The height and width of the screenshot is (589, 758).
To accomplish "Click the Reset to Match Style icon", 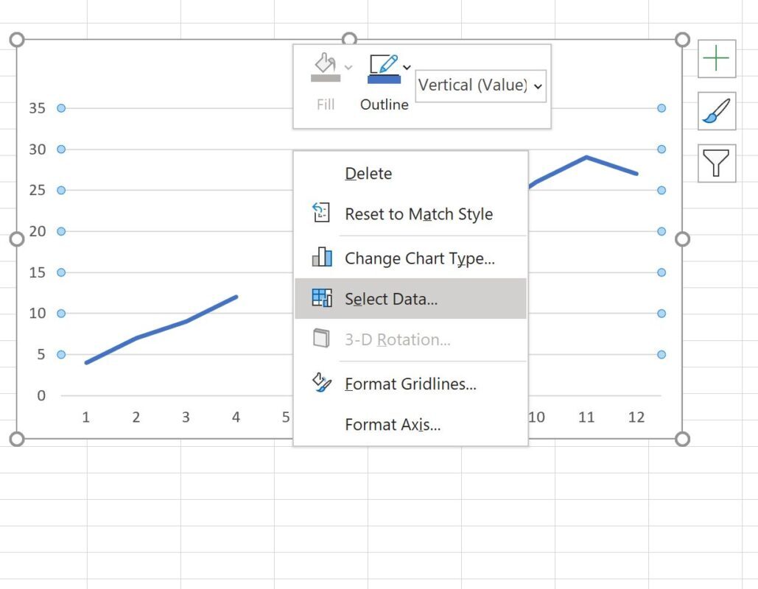I will pyautogui.click(x=321, y=214).
